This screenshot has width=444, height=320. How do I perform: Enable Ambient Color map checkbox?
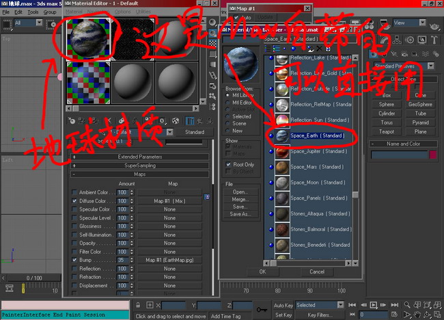coord(74,192)
